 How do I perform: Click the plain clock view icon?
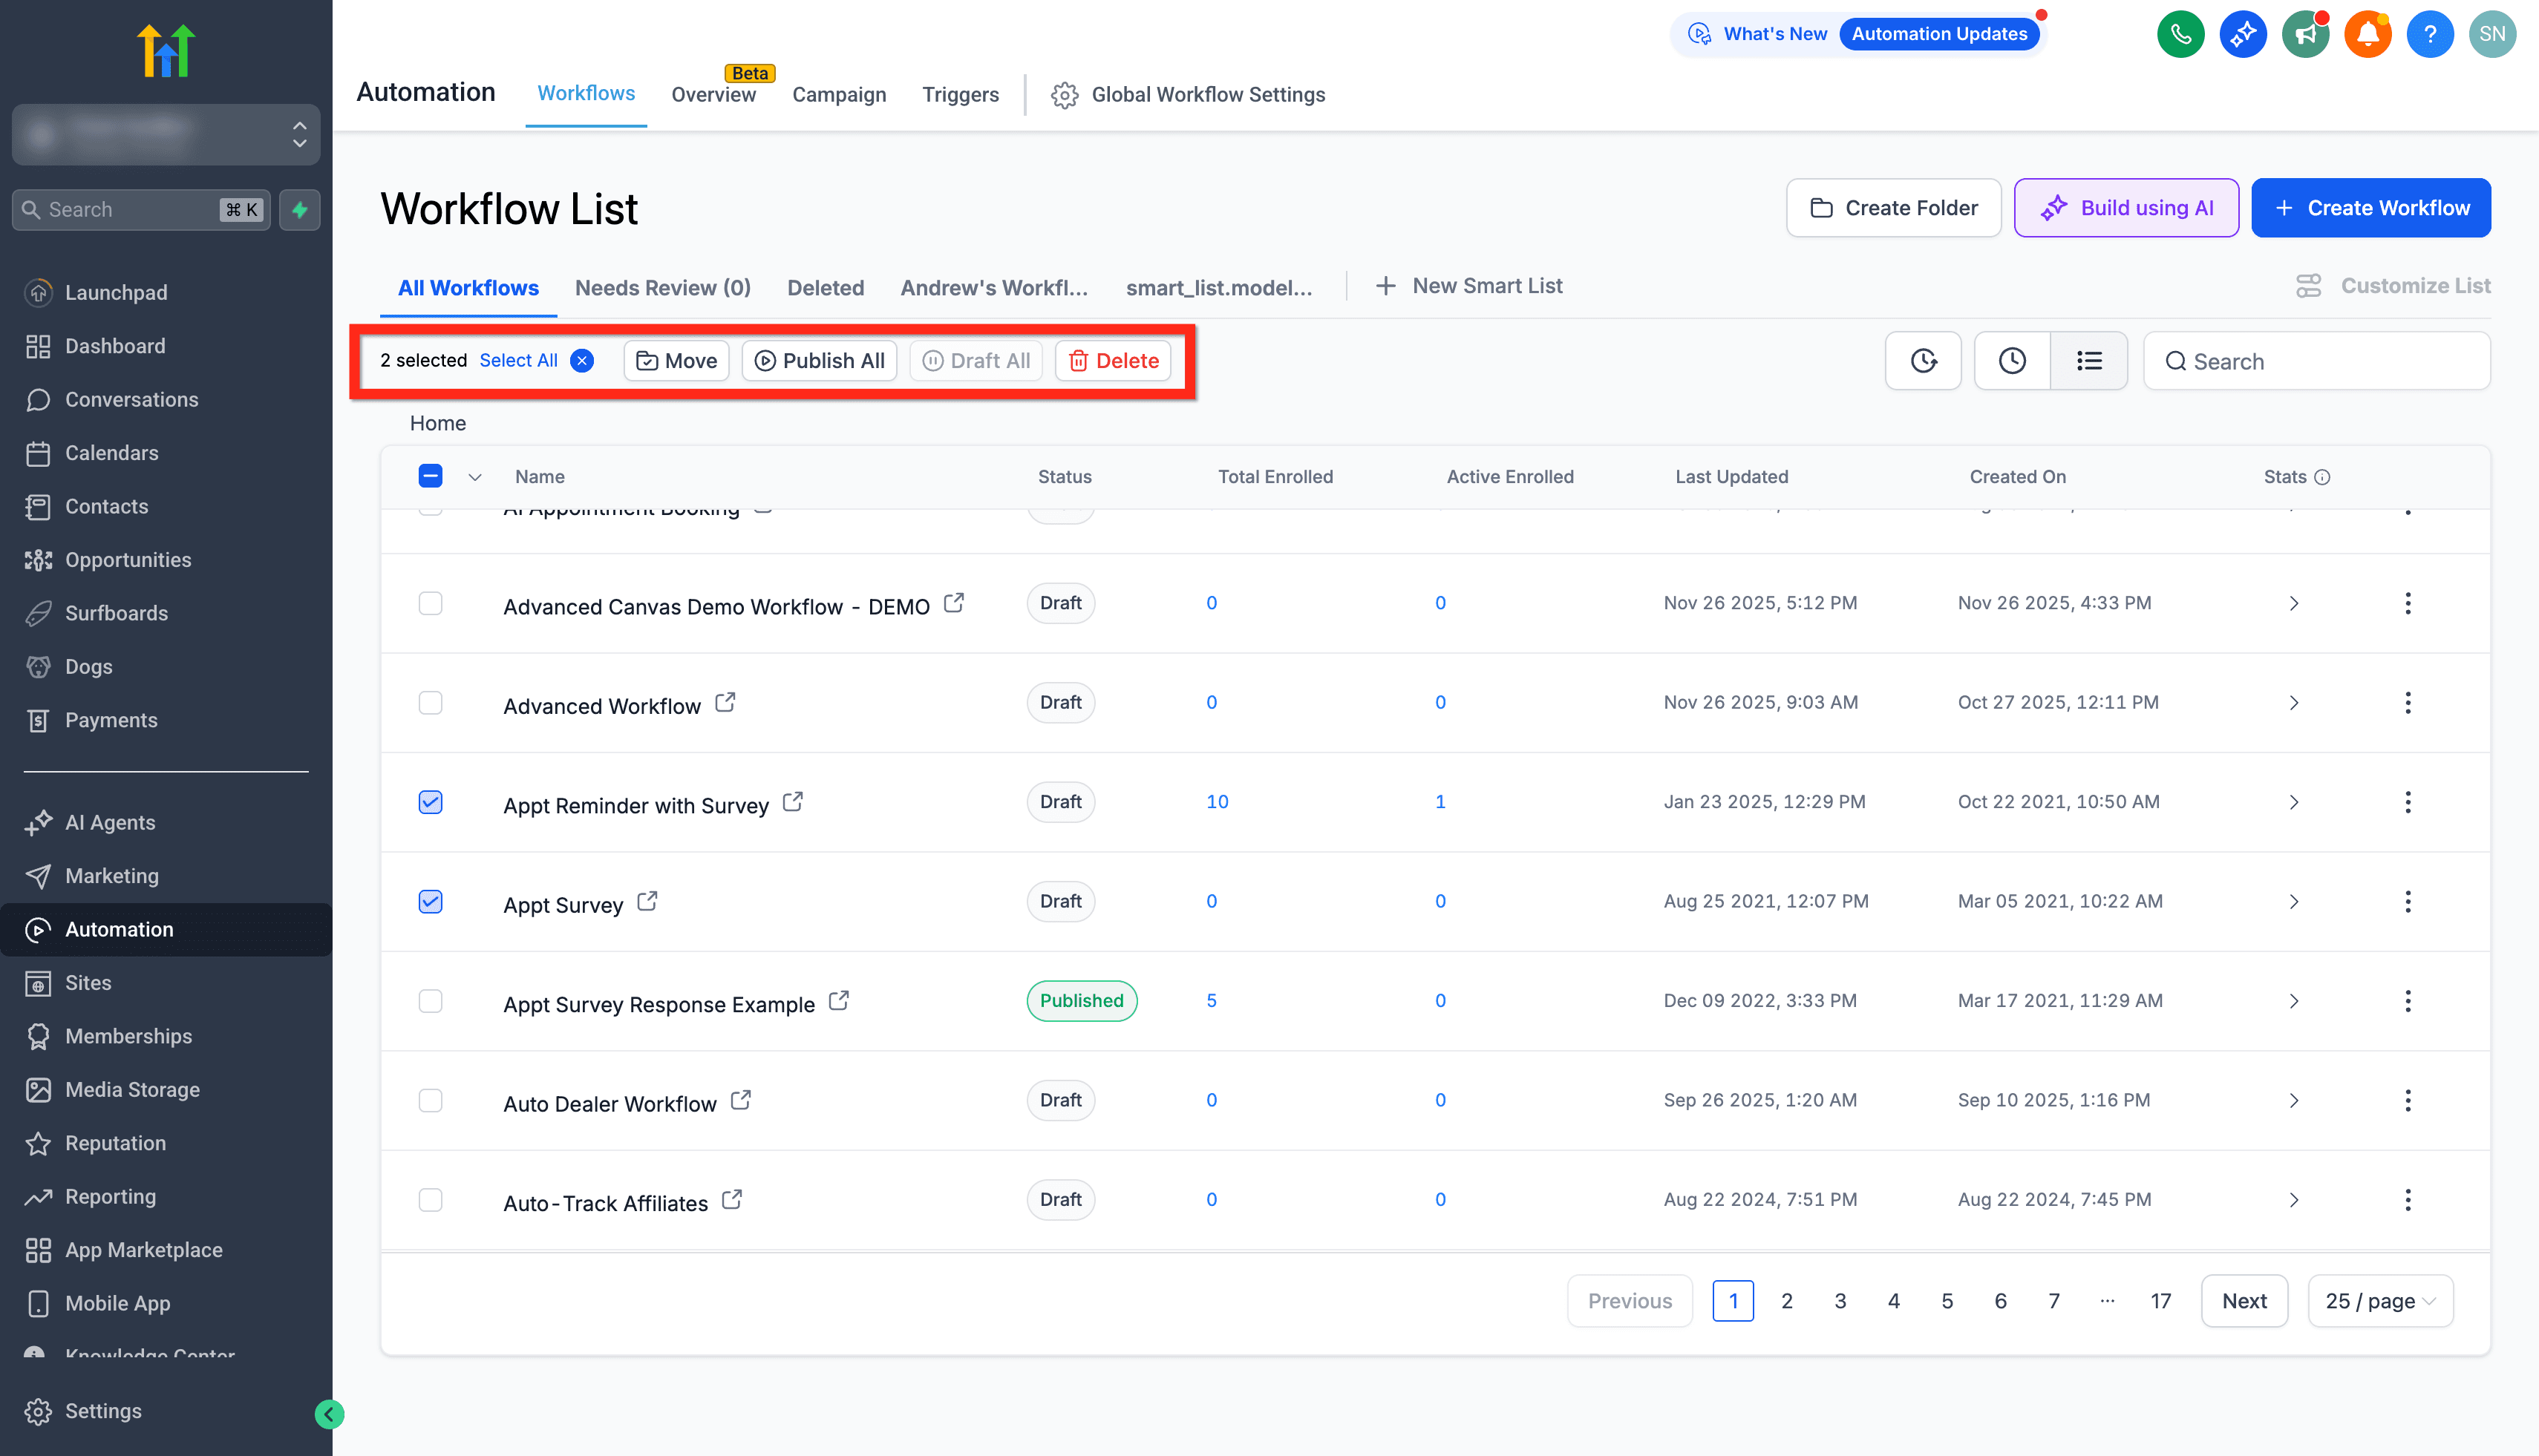2012,361
